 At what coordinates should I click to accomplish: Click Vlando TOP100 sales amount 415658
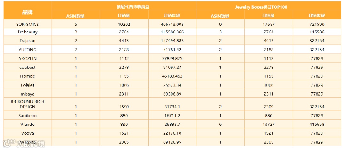pos(317,124)
